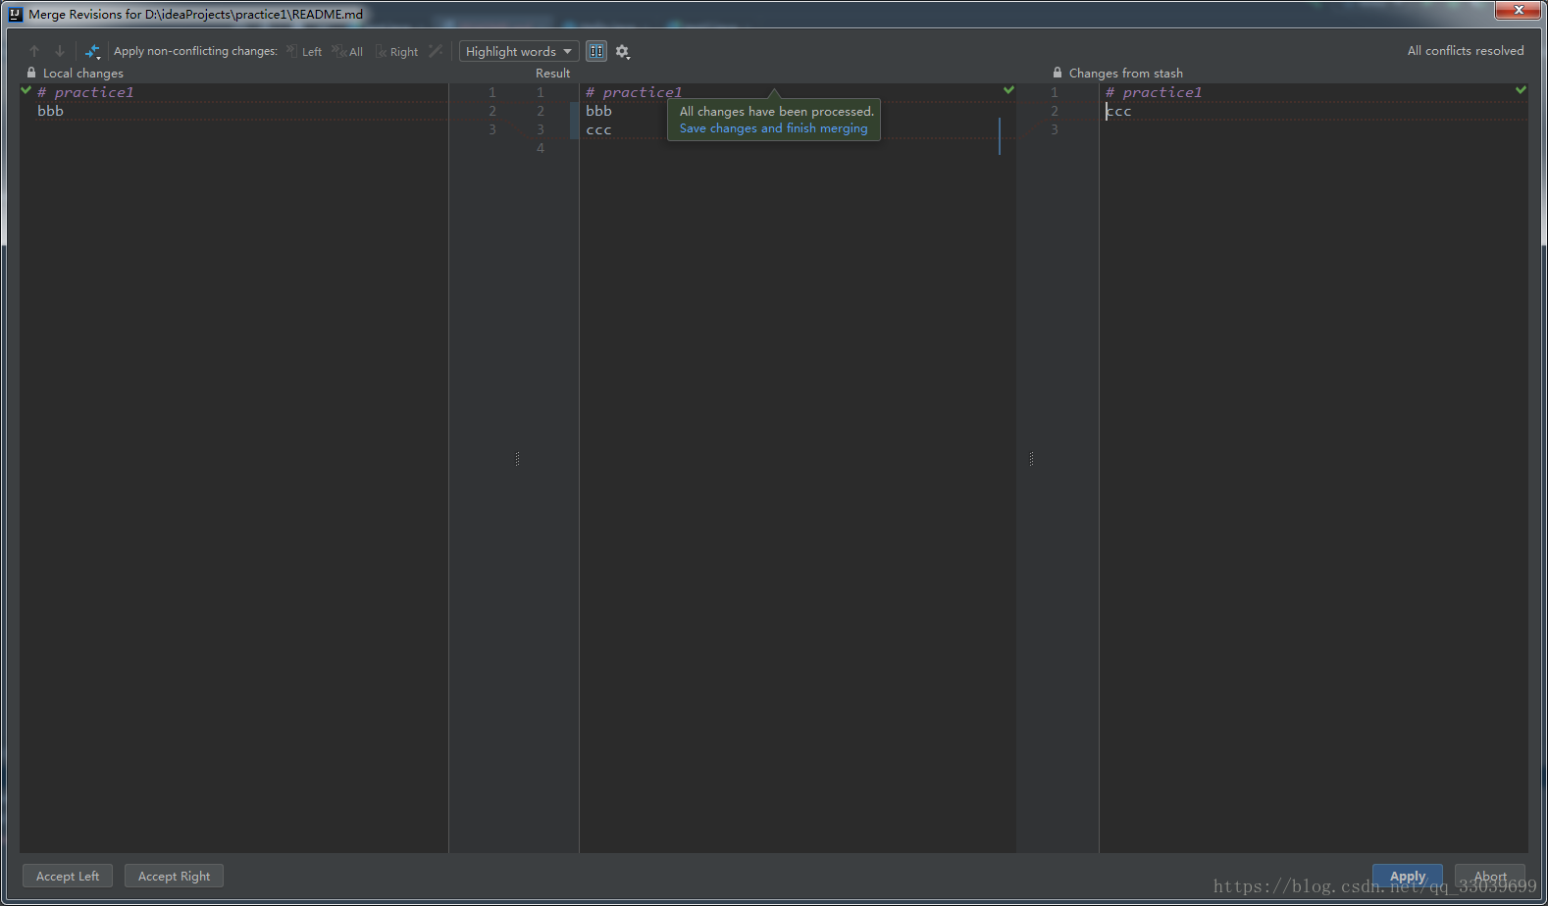Viewport: 1548px width, 906px height.
Task: Apply non-conflicting changes from Right
Action: (397, 52)
